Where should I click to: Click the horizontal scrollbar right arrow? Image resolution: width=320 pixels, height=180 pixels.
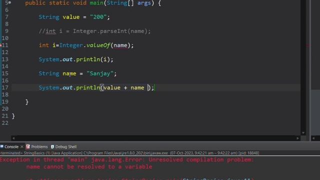(x=298, y=138)
